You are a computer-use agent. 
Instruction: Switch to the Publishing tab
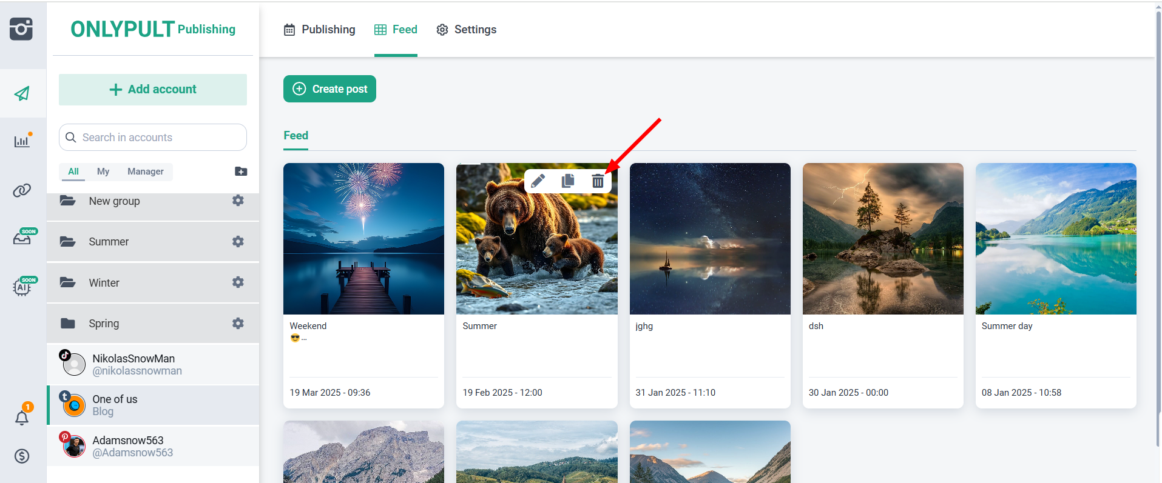(320, 30)
